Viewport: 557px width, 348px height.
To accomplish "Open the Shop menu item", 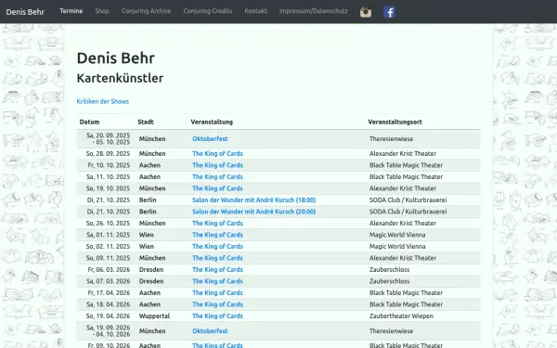I will [102, 11].
